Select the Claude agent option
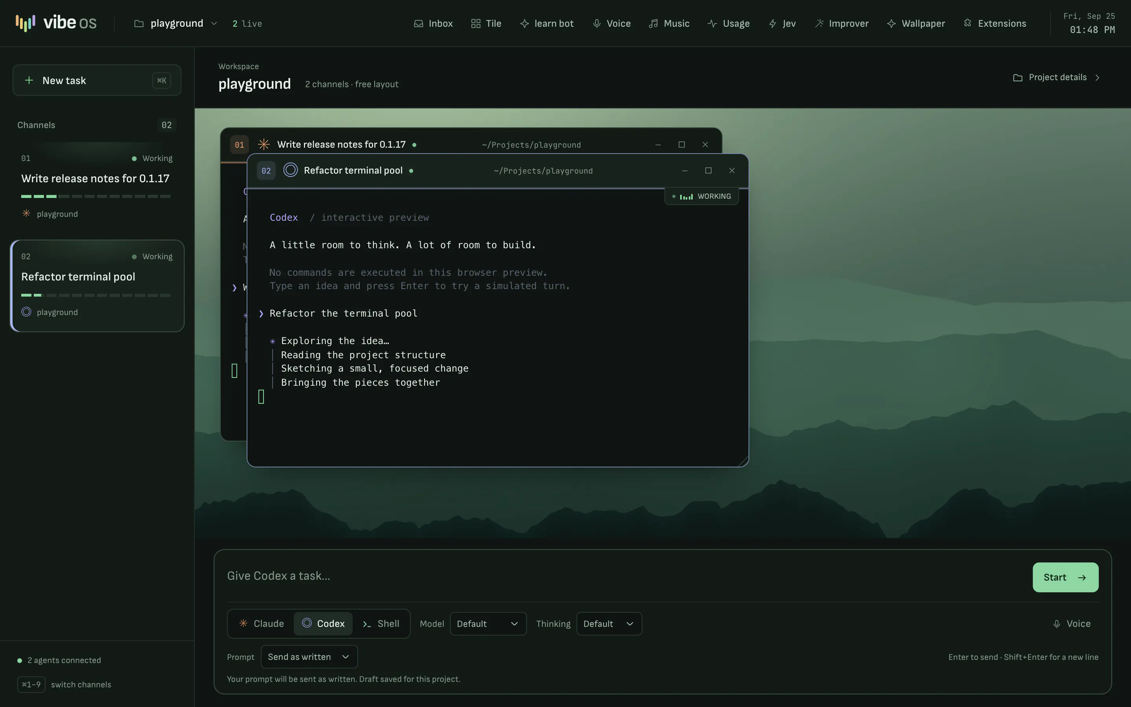 262,624
